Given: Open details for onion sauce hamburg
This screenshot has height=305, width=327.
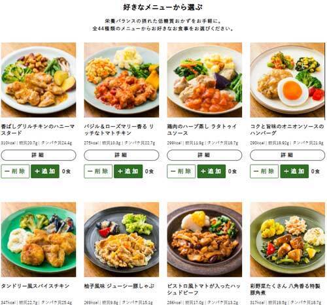Looking at the screenshot, I should click(x=287, y=155).
